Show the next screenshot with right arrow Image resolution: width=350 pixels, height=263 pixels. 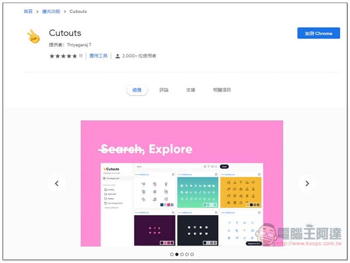pyautogui.click(x=307, y=184)
